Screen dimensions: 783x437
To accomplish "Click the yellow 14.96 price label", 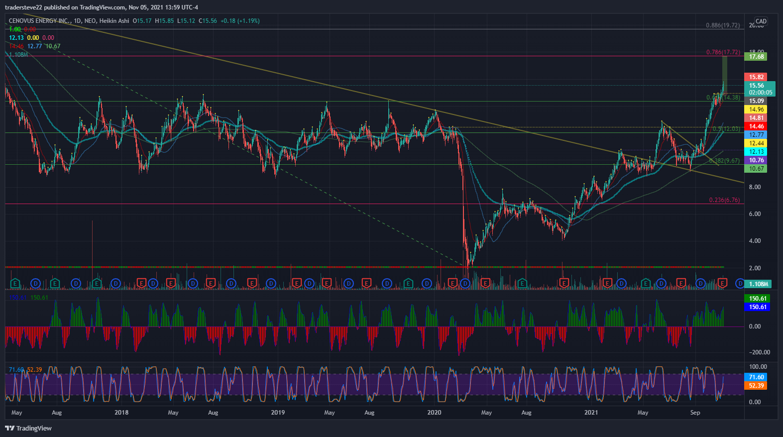I will click(x=756, y=109).
